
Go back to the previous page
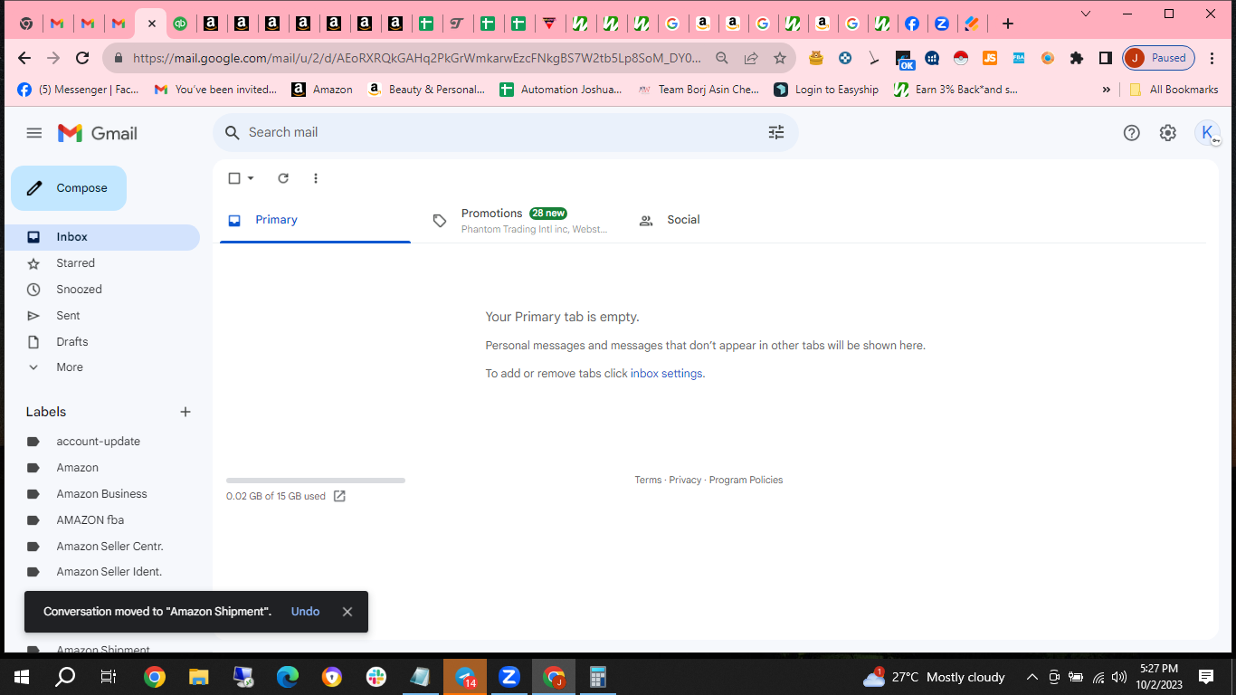(24, 58)
